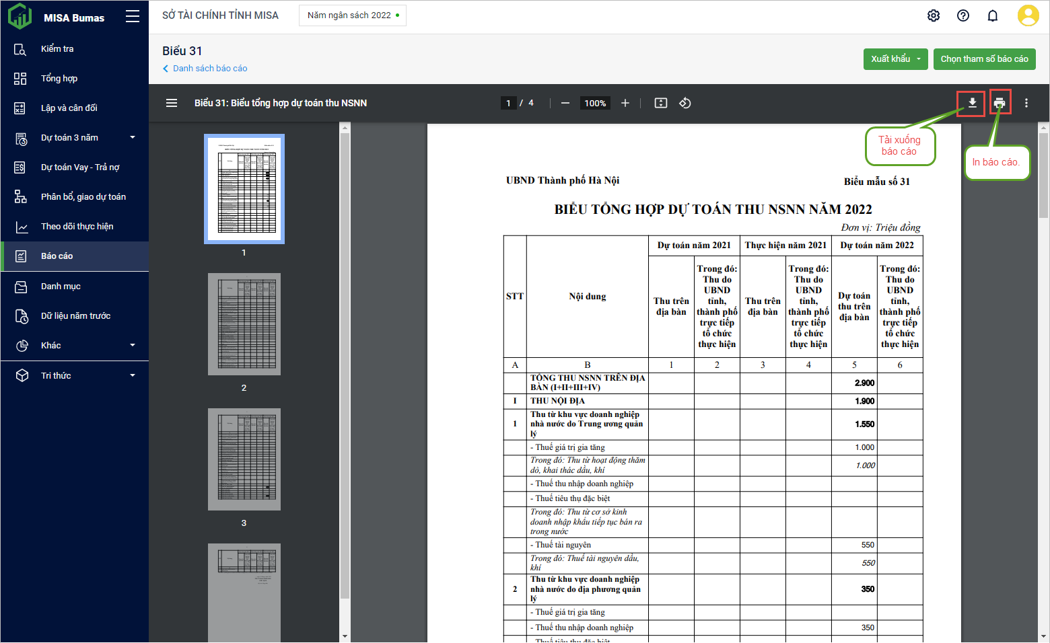Screen dimensions: 1050x643
Task: Toggle the PDF thumbnail sidebar
Action: point(172,103)
